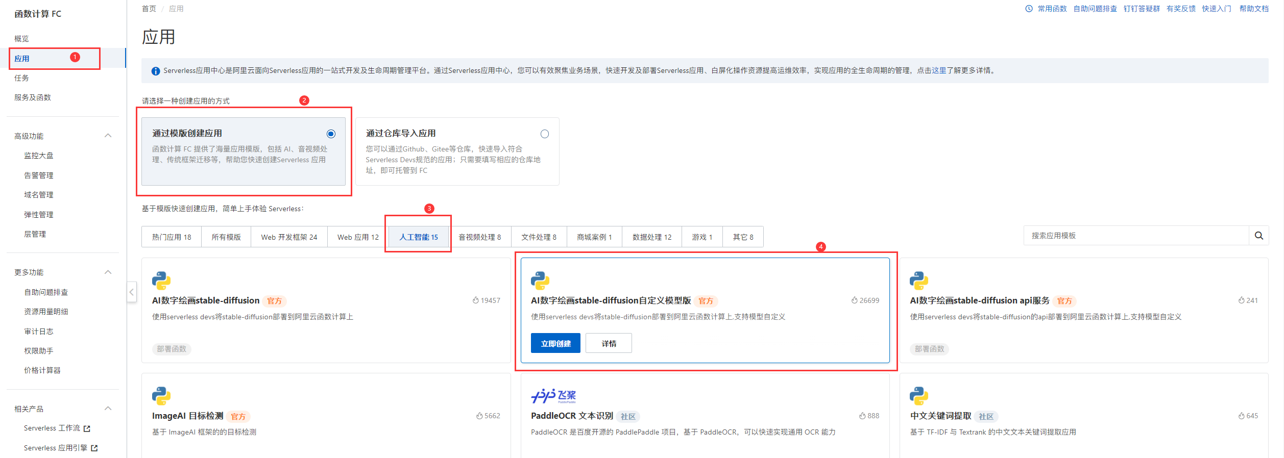Open 审计日志 in the sidebar

click(39, 332)
